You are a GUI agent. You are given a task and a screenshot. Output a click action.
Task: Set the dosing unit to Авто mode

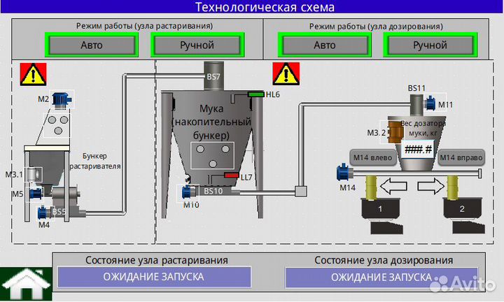pyautogui.click(x=325, y=45)
